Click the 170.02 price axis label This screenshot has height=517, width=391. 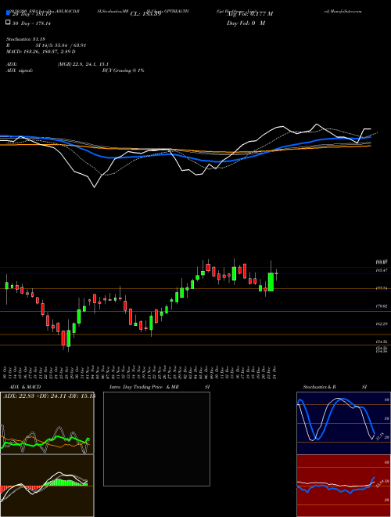pos(382,306)
